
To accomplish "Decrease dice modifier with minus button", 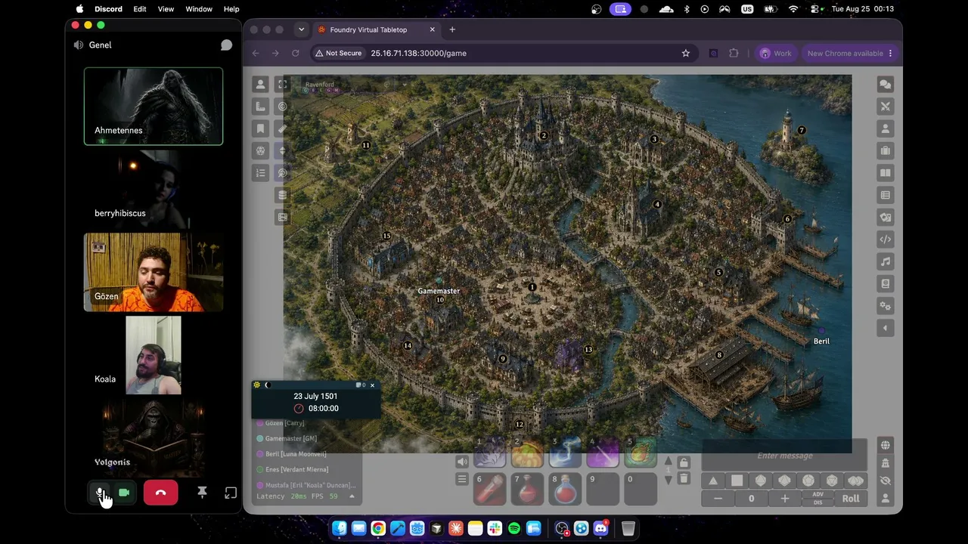I will pos(718,498).
